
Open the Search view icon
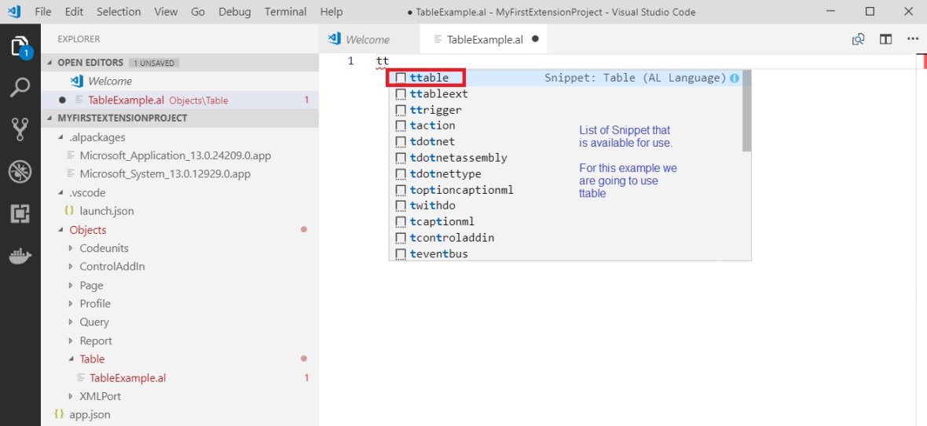coord(20,87)
